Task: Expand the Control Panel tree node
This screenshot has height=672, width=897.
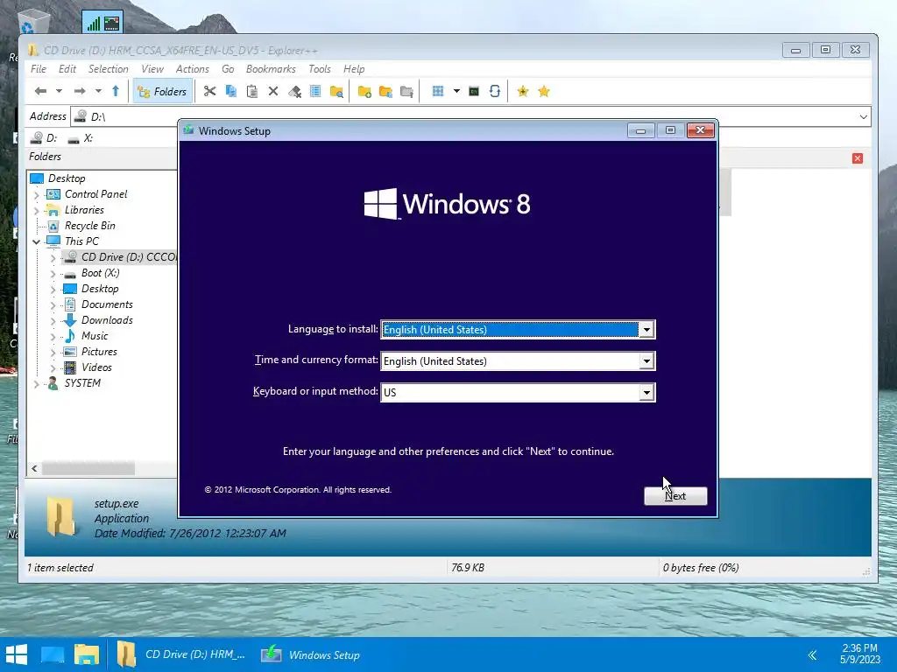Action: pyautogui.click(x=37, y=195)
